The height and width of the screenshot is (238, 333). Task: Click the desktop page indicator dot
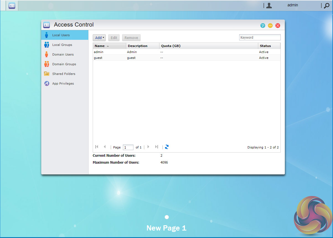point(167,217)
